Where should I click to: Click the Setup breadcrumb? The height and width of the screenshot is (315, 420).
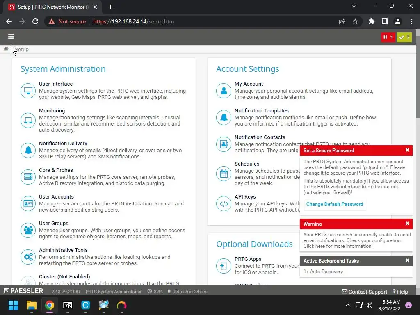(x=22, y=49)
